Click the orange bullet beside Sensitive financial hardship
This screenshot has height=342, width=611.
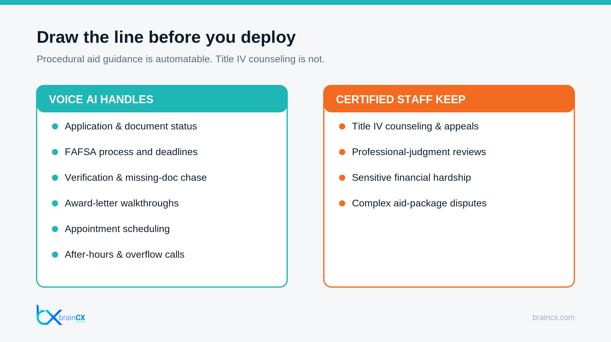tap(342, 178)
